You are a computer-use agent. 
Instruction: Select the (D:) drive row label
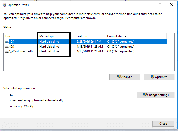(x=12, y=47)
